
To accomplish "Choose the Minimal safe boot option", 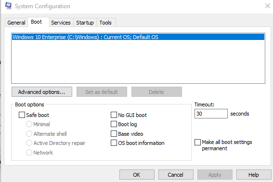I will [29, 124].
